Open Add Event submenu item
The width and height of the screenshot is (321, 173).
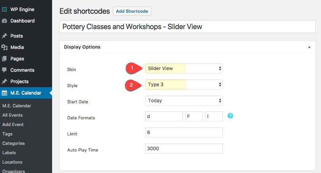13,125
